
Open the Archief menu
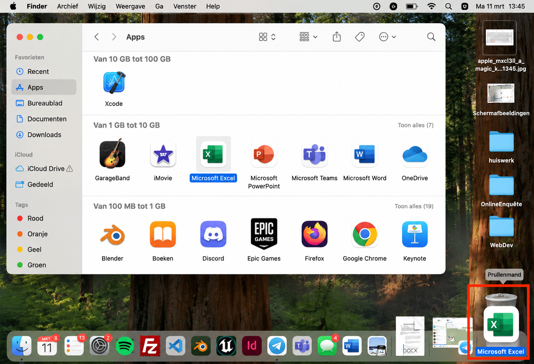67,6
